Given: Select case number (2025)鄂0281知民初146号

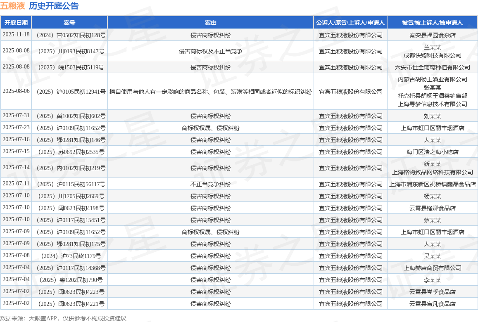Looking at the screenshot, I should [x=71, y=140].
